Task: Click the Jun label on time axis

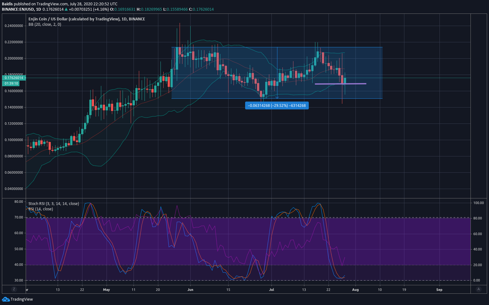Action: 190,290
